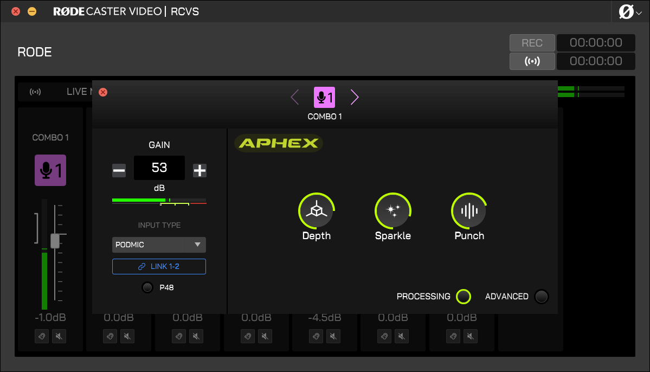Screen dimensions: 650x372
Task: Click the tag icon under the -4.5dB channel
Action: pos(316,336)
